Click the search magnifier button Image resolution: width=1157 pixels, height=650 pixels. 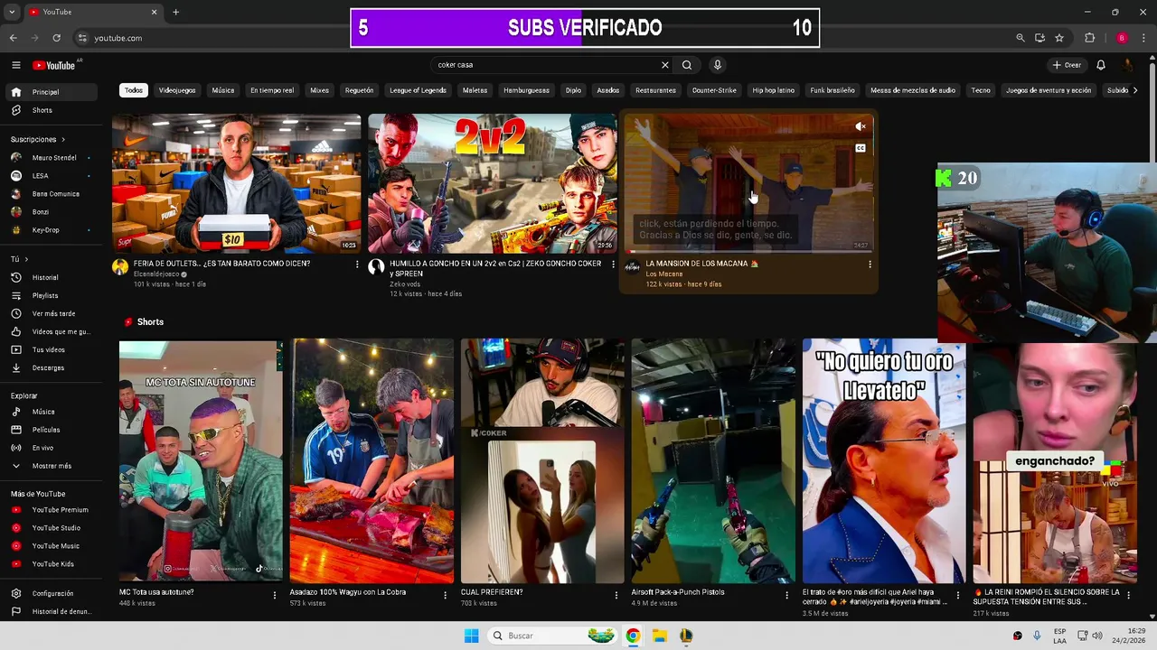(x=687, y=65)
